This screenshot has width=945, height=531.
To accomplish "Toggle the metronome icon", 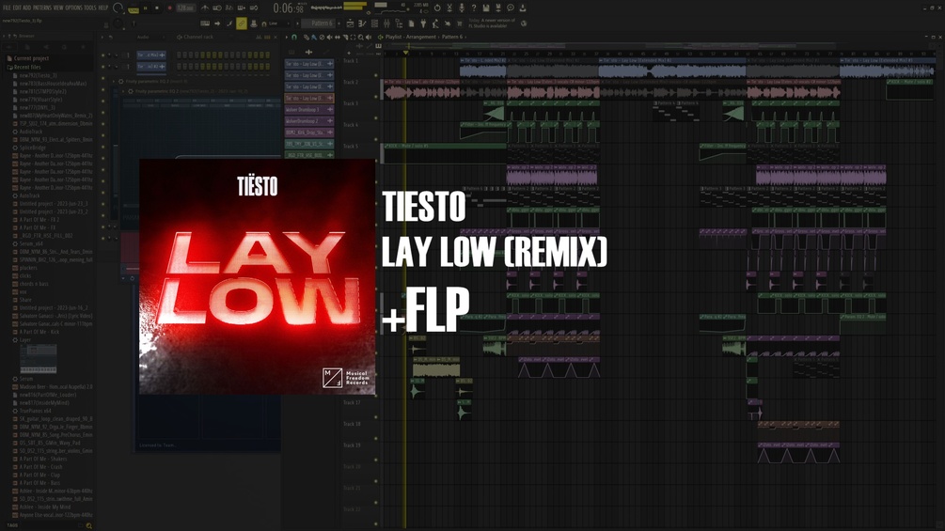I will pos(205,8).
